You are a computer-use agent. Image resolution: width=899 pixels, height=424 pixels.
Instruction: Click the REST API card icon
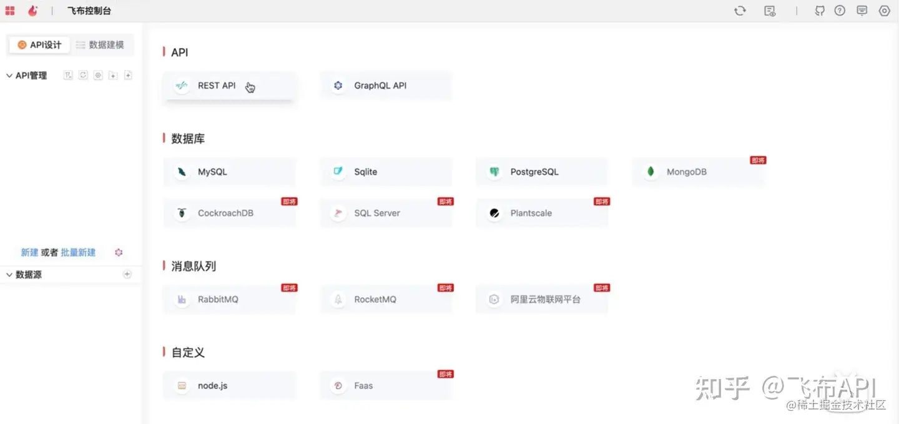(x=182, y=86)
